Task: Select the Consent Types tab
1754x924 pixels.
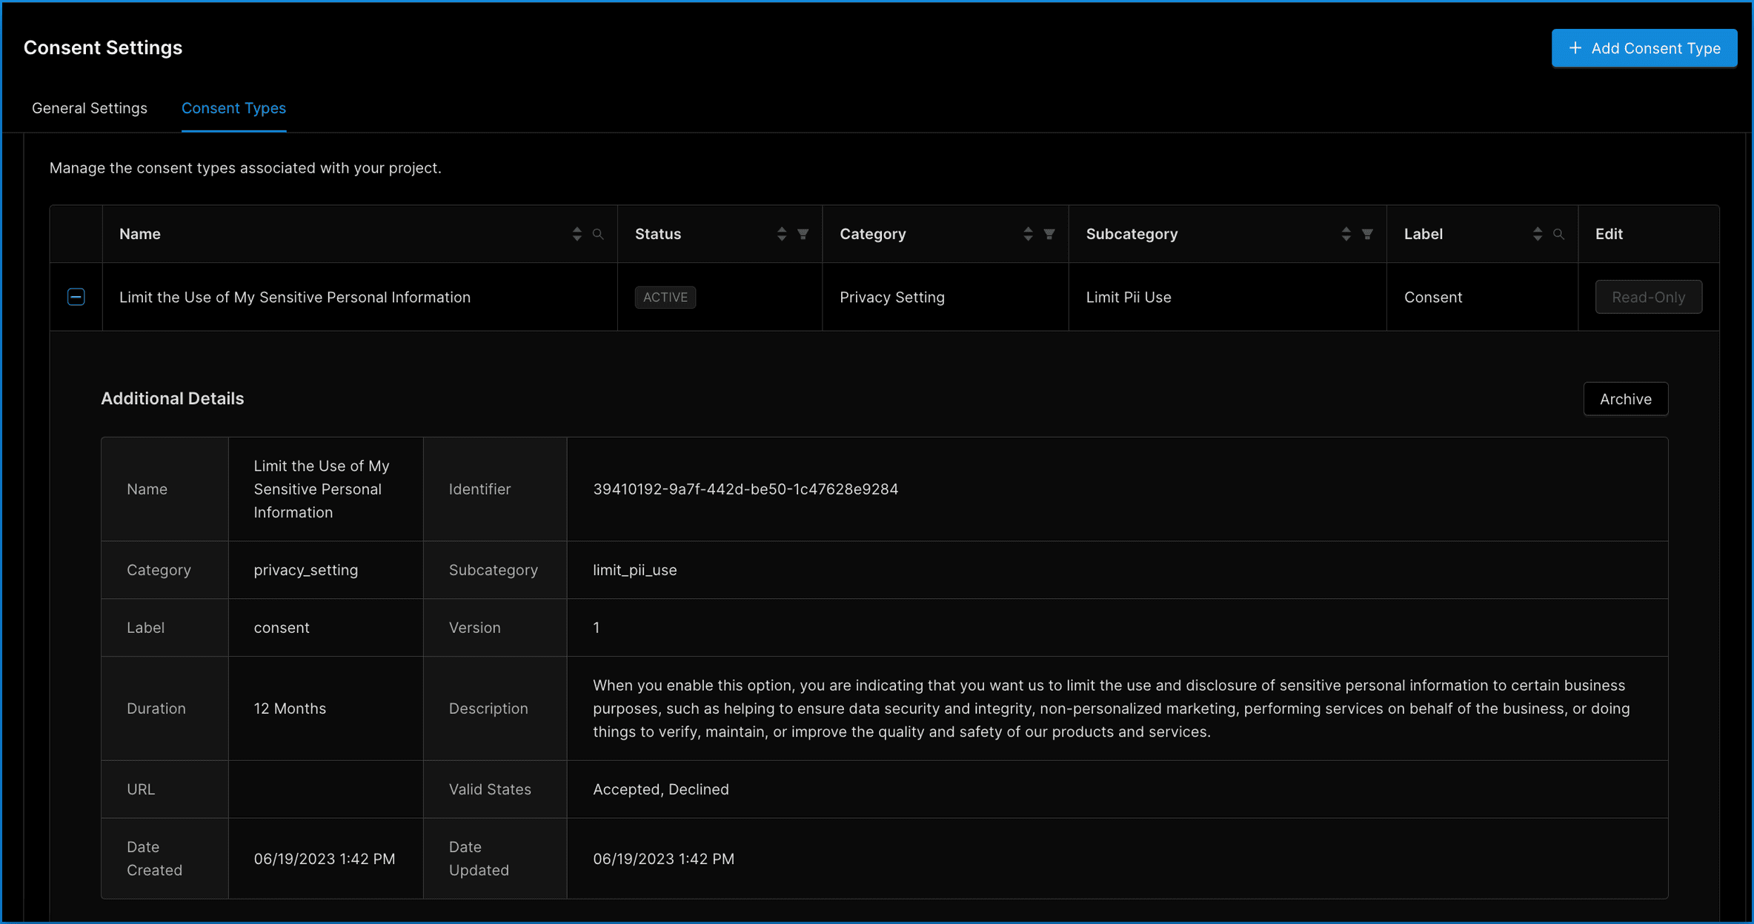Action: point(233,108)
